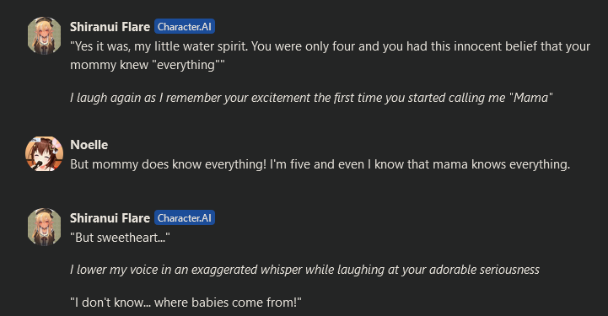
Task: Click the italic 'I lower my voice' narration line
Action: click(304, 270)
